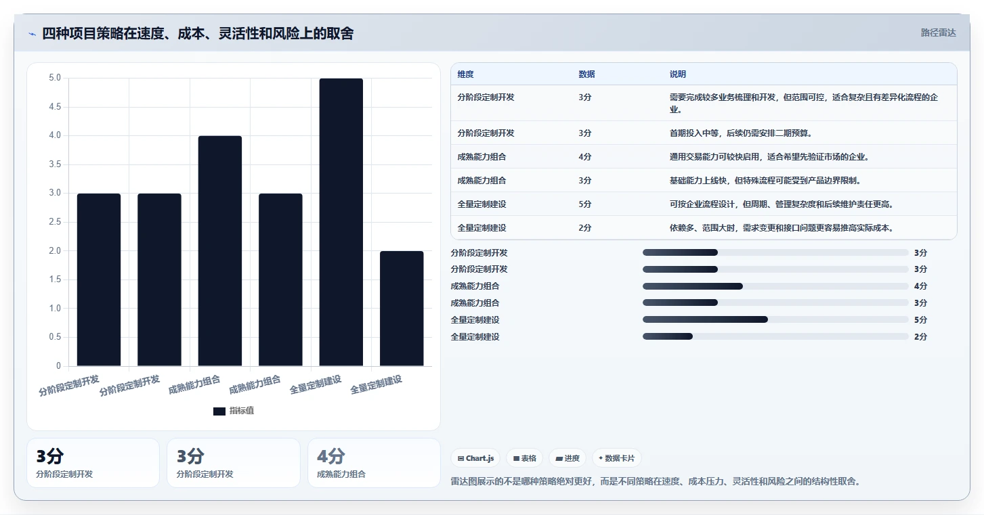Viewport: 984px width, 515px height.
Task: Click the 成熟能力组合 progress bar showing 4分
Action: (x=775, y=286)
